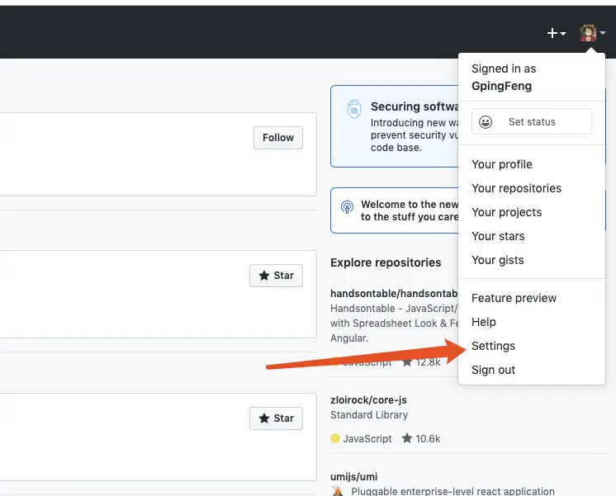Select Your profile from menu
The height and width of the screenshot is (496, 616).
(502, 164)
